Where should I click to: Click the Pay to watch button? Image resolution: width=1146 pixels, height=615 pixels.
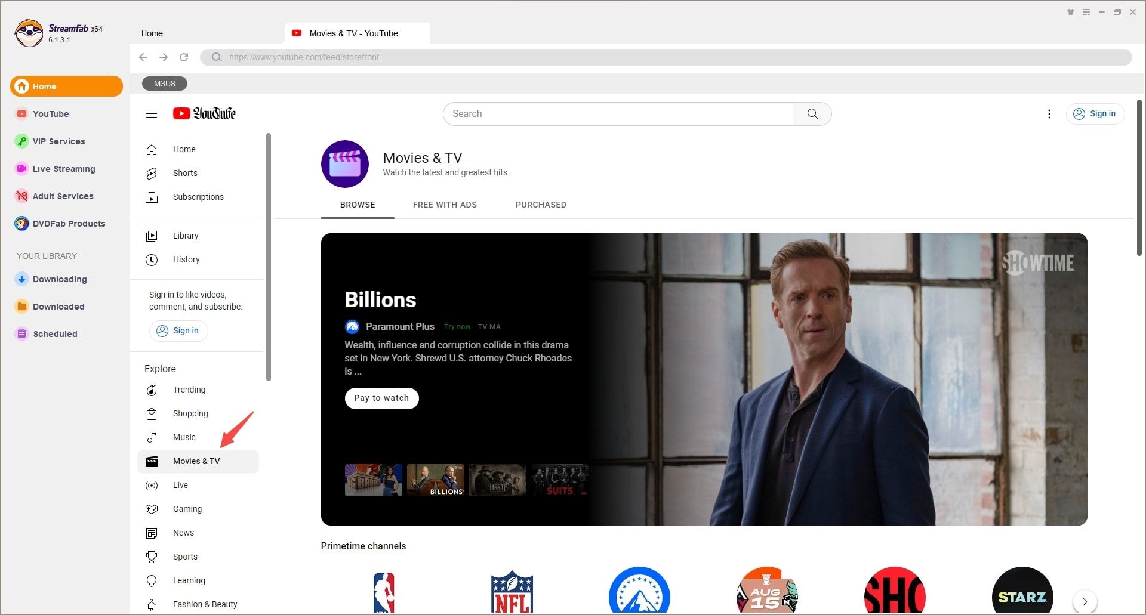coord(381,398)
